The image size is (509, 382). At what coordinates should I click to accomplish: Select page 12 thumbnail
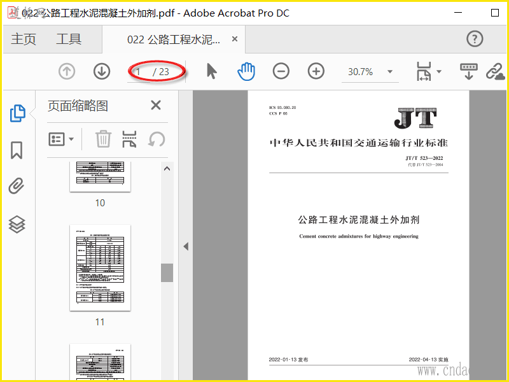click(100, 362)
